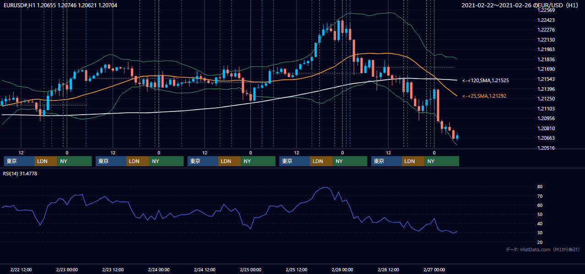Click the 2/26 12:00 date label

click(389, 270)
